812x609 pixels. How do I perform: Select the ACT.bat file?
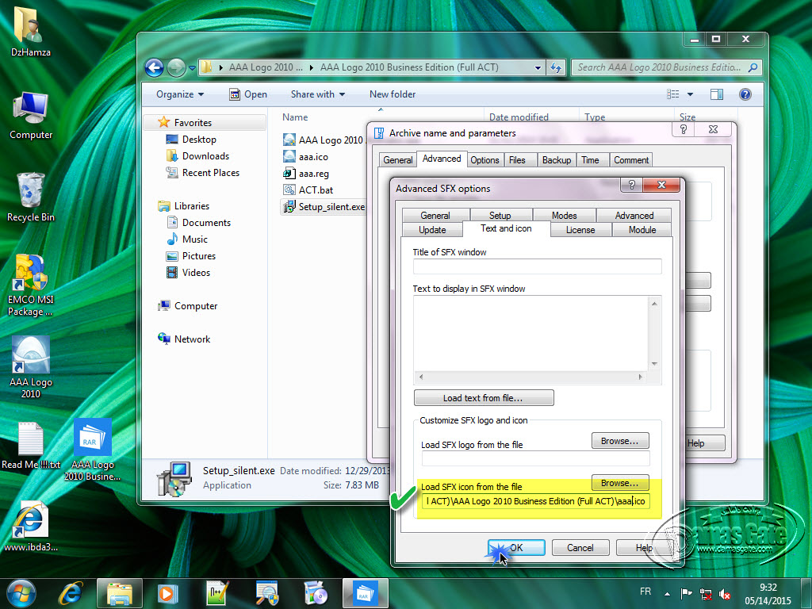point(308,190)
